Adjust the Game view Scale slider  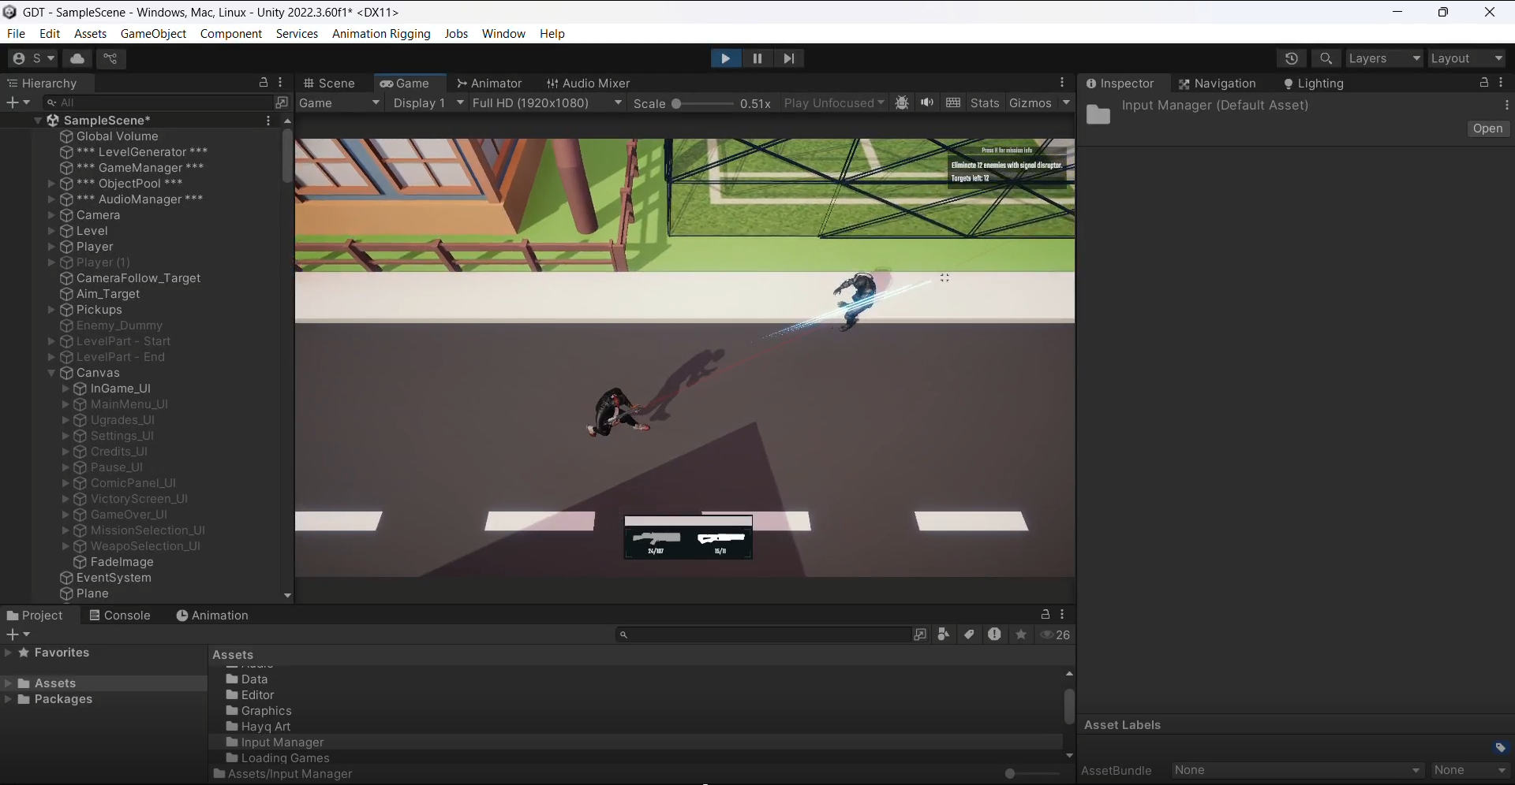coord(702,103)
